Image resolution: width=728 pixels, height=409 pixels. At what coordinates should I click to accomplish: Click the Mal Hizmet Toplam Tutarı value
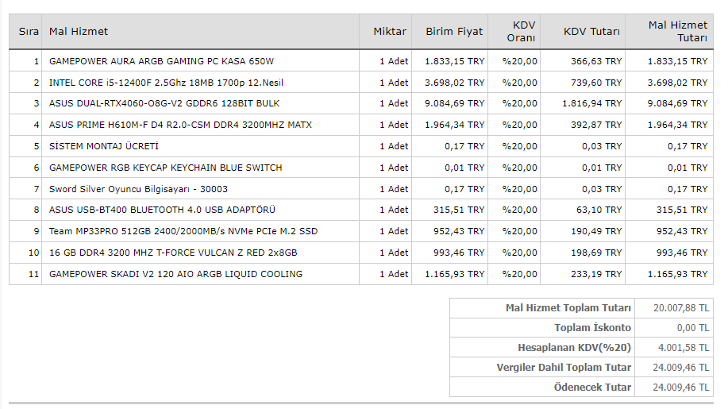point(681,308)
